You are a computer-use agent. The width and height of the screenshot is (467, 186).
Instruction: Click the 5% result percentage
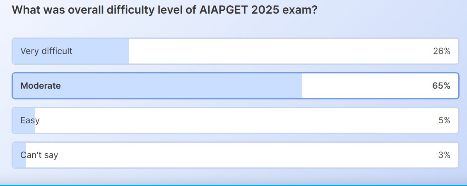(x=444, y=120)
